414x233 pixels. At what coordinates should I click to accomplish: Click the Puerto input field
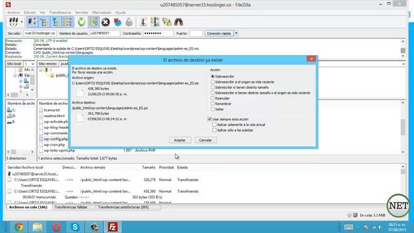(x=196, y=33)
